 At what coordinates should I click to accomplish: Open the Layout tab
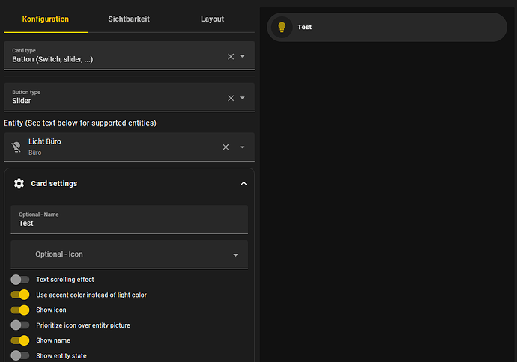pyautogui.click(x=212, y=19)
